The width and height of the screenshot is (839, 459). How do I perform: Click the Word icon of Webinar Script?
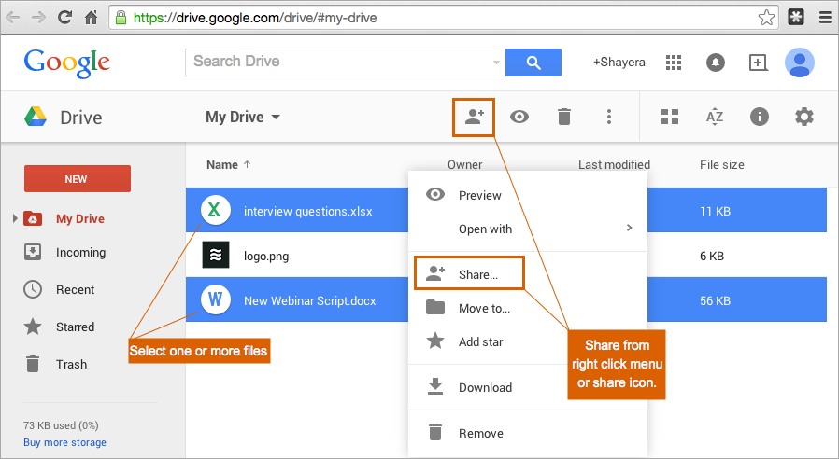[216, 299]
